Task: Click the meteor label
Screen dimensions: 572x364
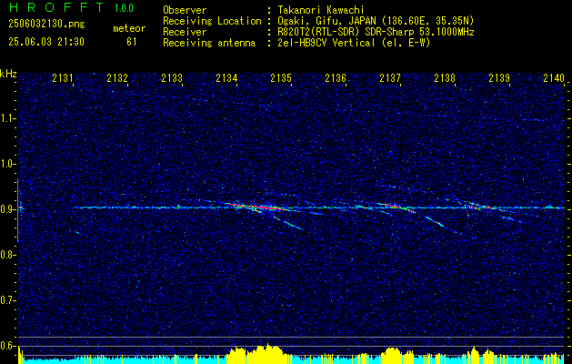Action: pyautogui.click(x=129, y=28)
